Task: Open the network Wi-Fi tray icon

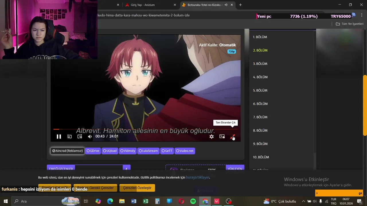Action: point(327,201)
